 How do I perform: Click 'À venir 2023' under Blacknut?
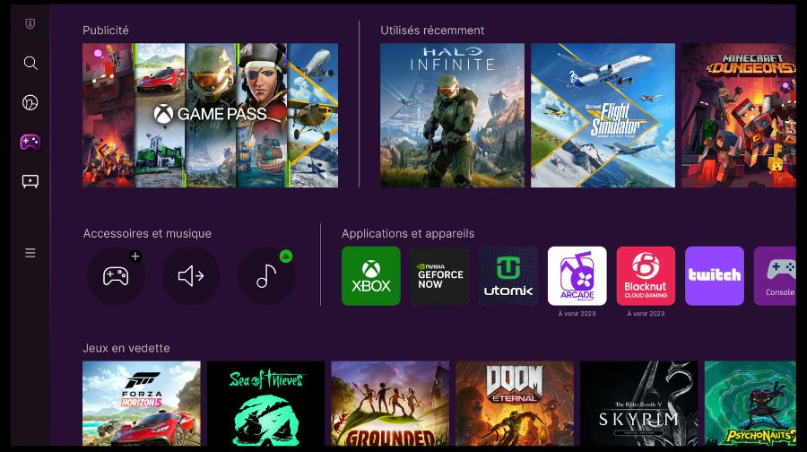point(646,314)
